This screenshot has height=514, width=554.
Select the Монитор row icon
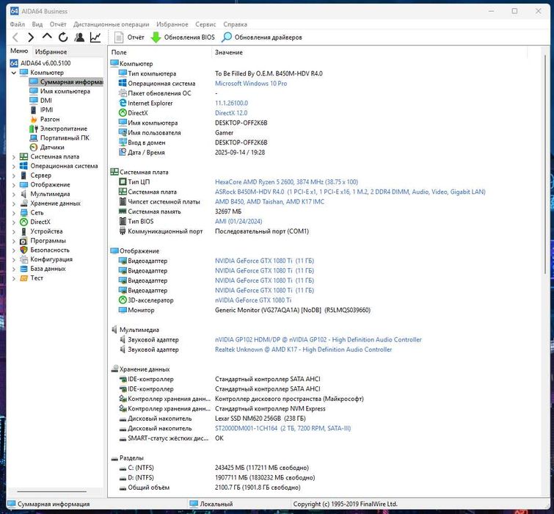(123, 310)
